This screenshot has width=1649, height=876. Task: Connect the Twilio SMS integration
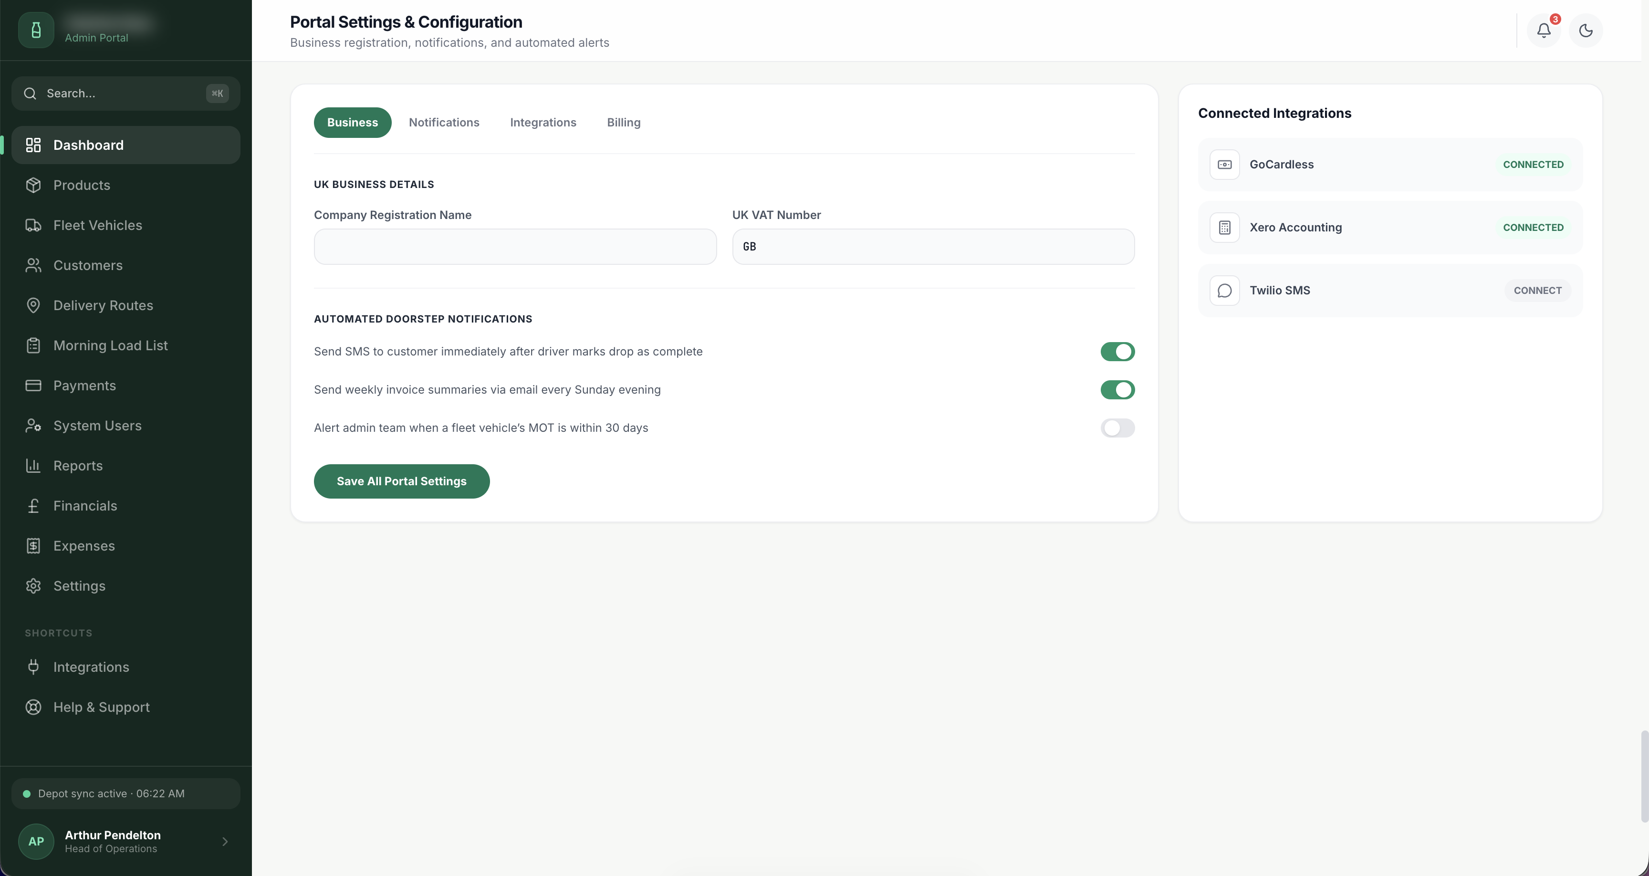(x=1537, y=291)
